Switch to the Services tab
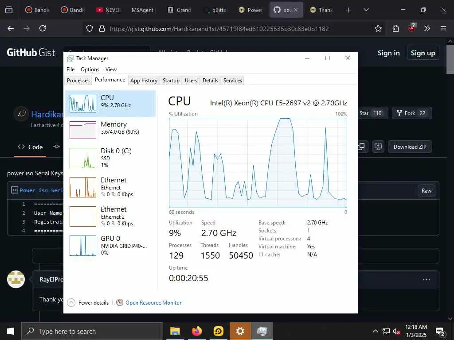Image resolution: width=454 pixels, height=340 pixels. click(232, 81)
